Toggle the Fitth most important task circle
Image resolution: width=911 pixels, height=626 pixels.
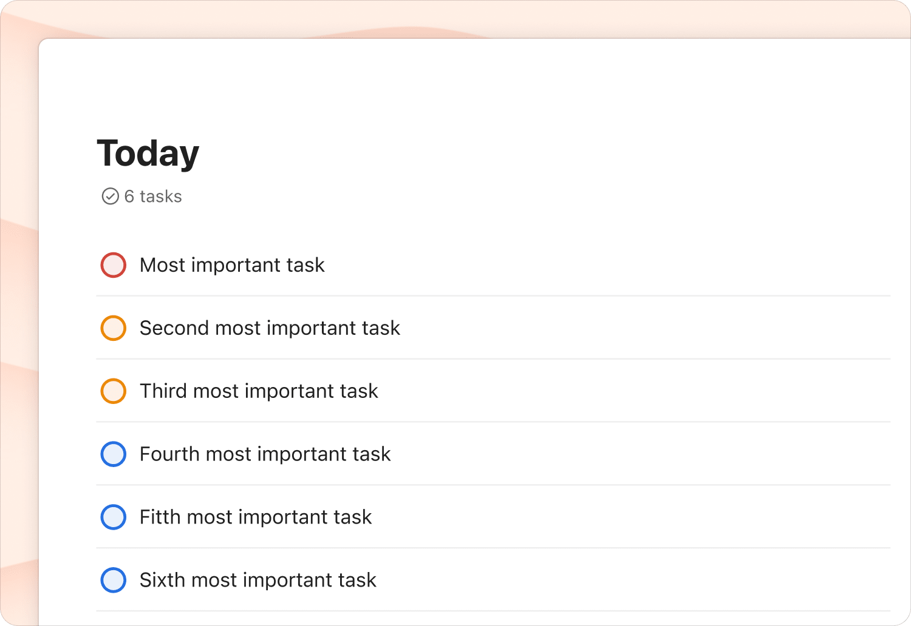114,517
